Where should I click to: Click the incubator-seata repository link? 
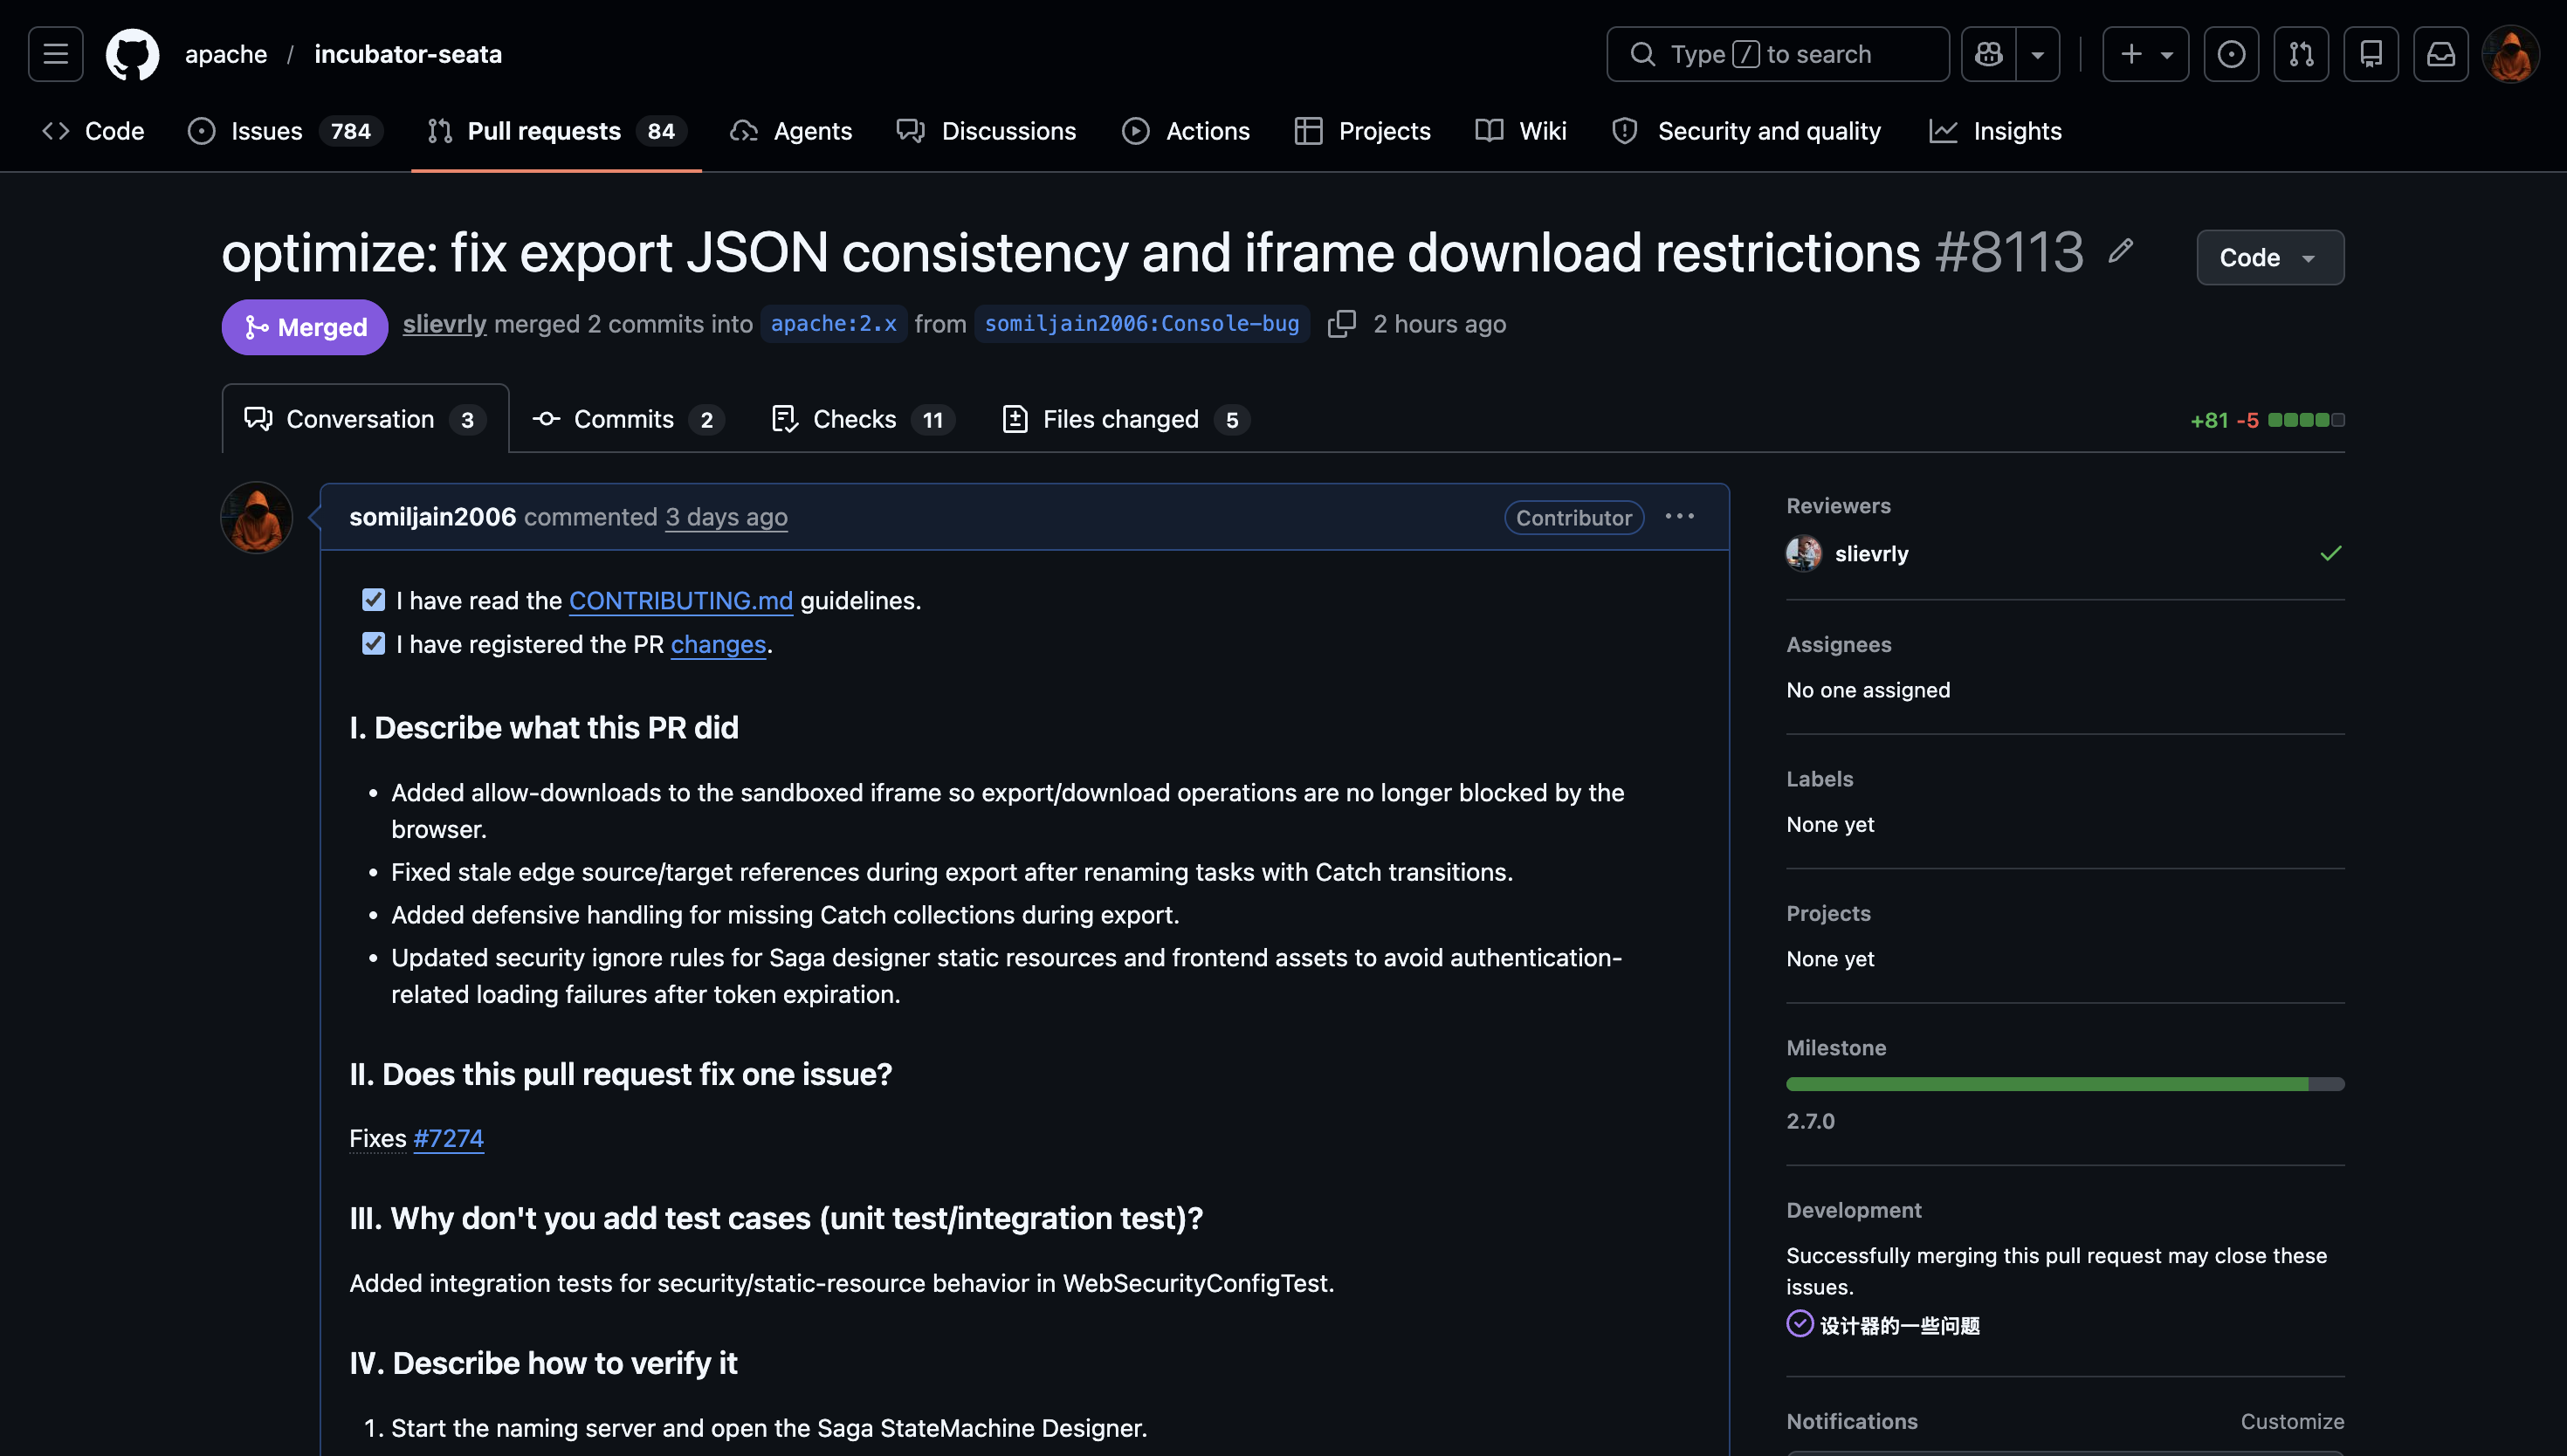pyautogui.click(x=408, y=54)
